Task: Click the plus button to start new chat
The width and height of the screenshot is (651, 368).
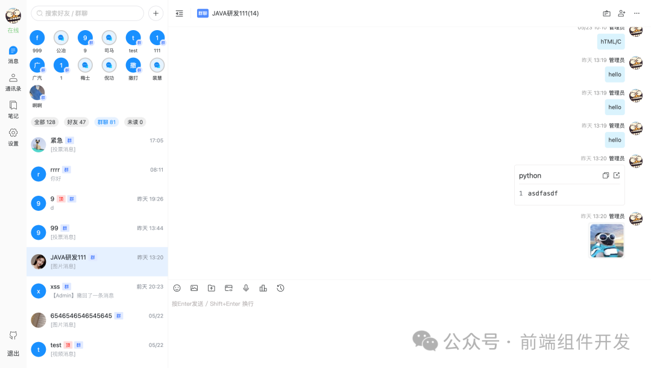Action: (x=156, y=13)
